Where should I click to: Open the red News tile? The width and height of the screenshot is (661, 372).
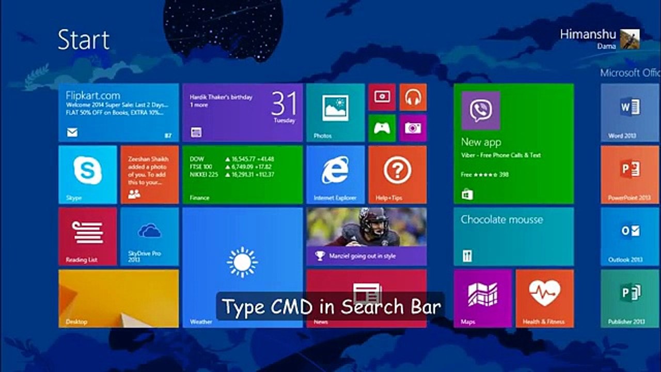[367, 299]
